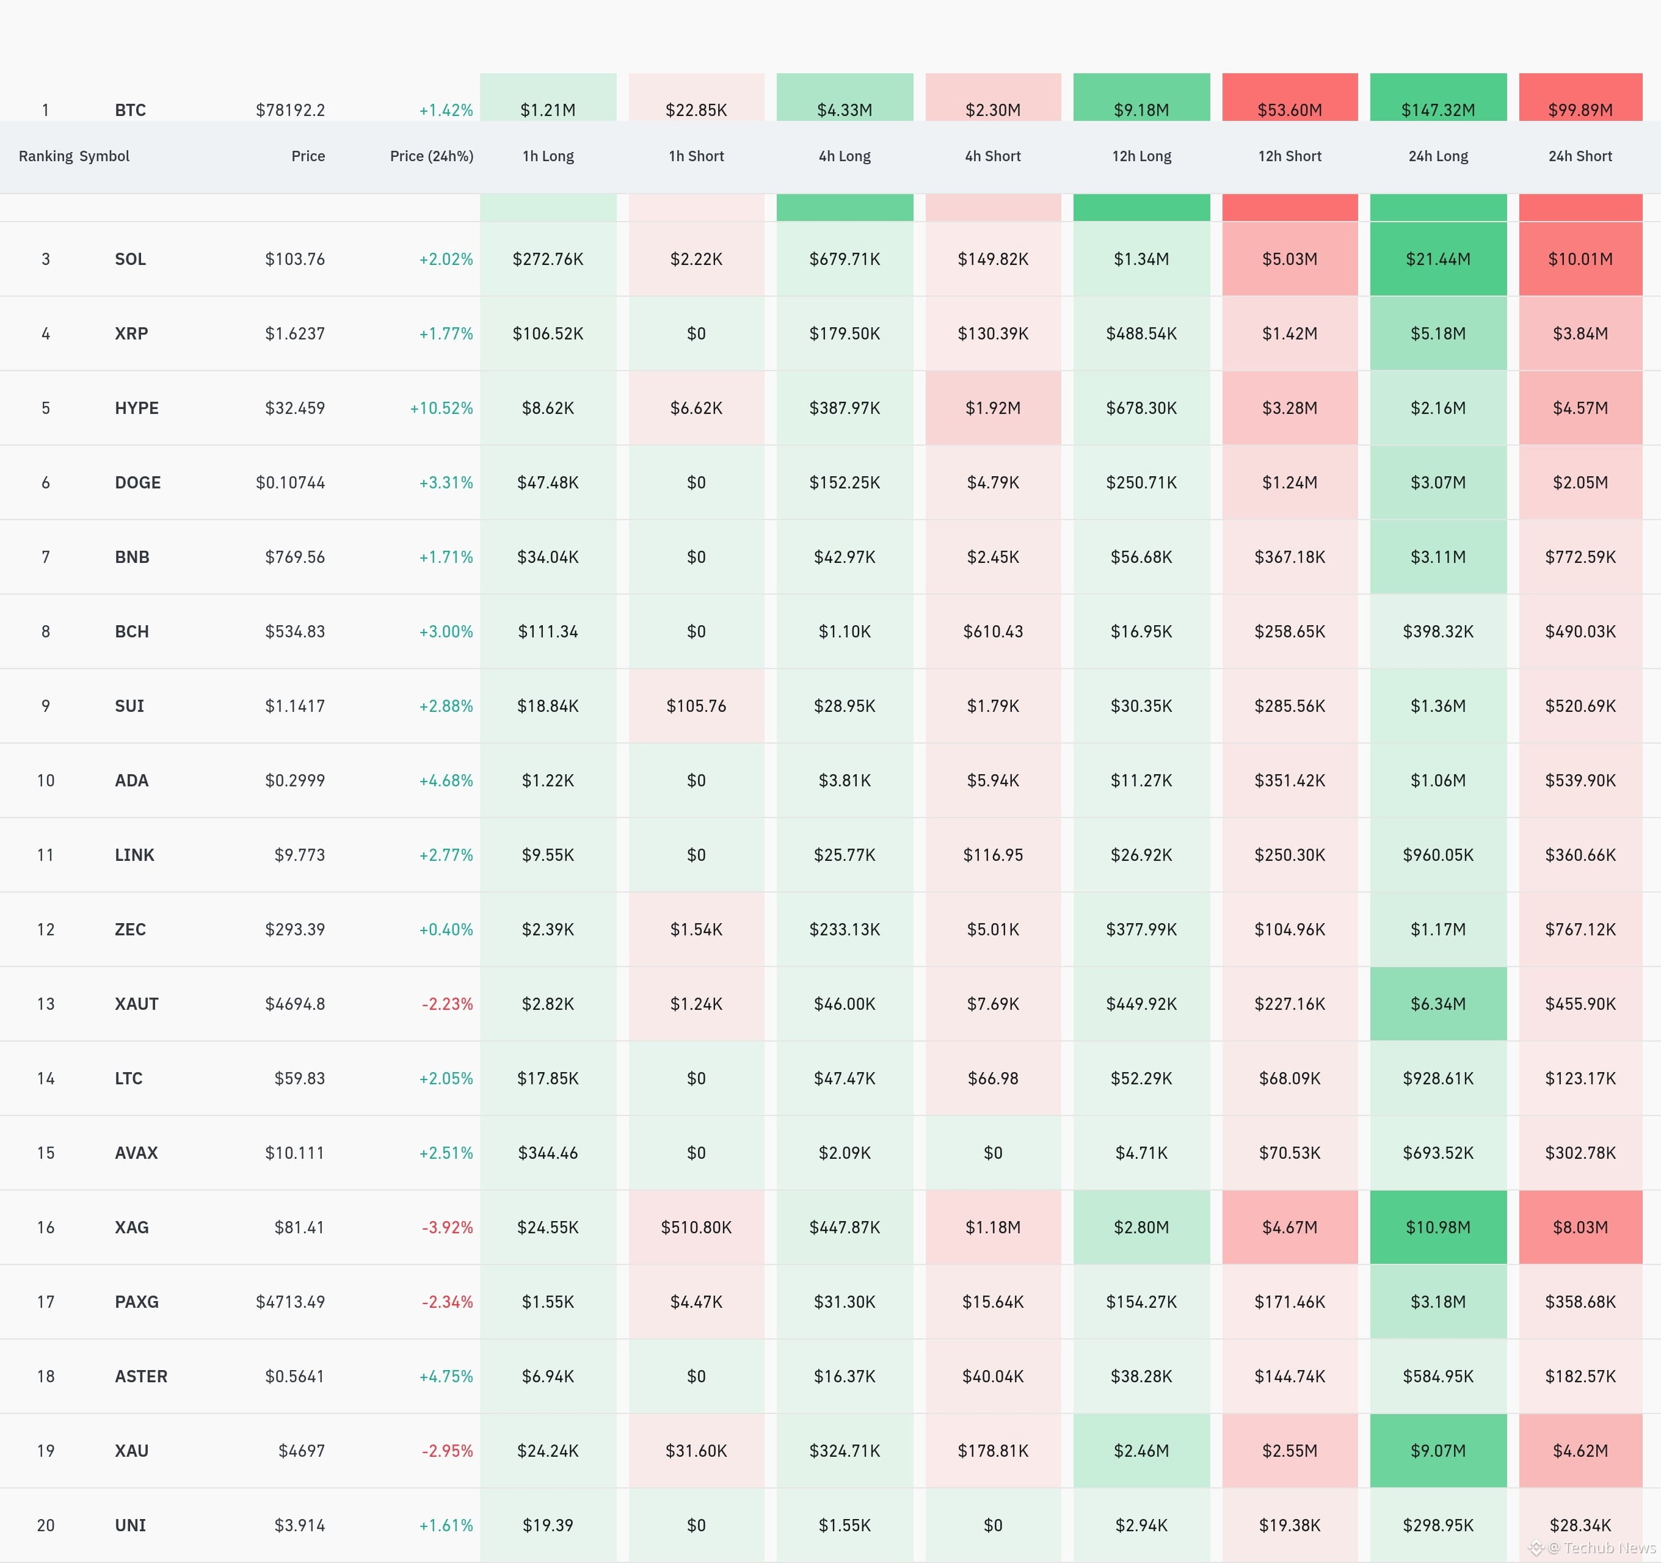Click the Ranking column header

click(45, 156)
